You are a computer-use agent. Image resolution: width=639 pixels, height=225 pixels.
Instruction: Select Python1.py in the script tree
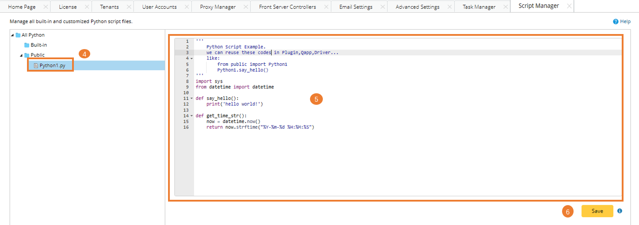(x=53, y=65)
